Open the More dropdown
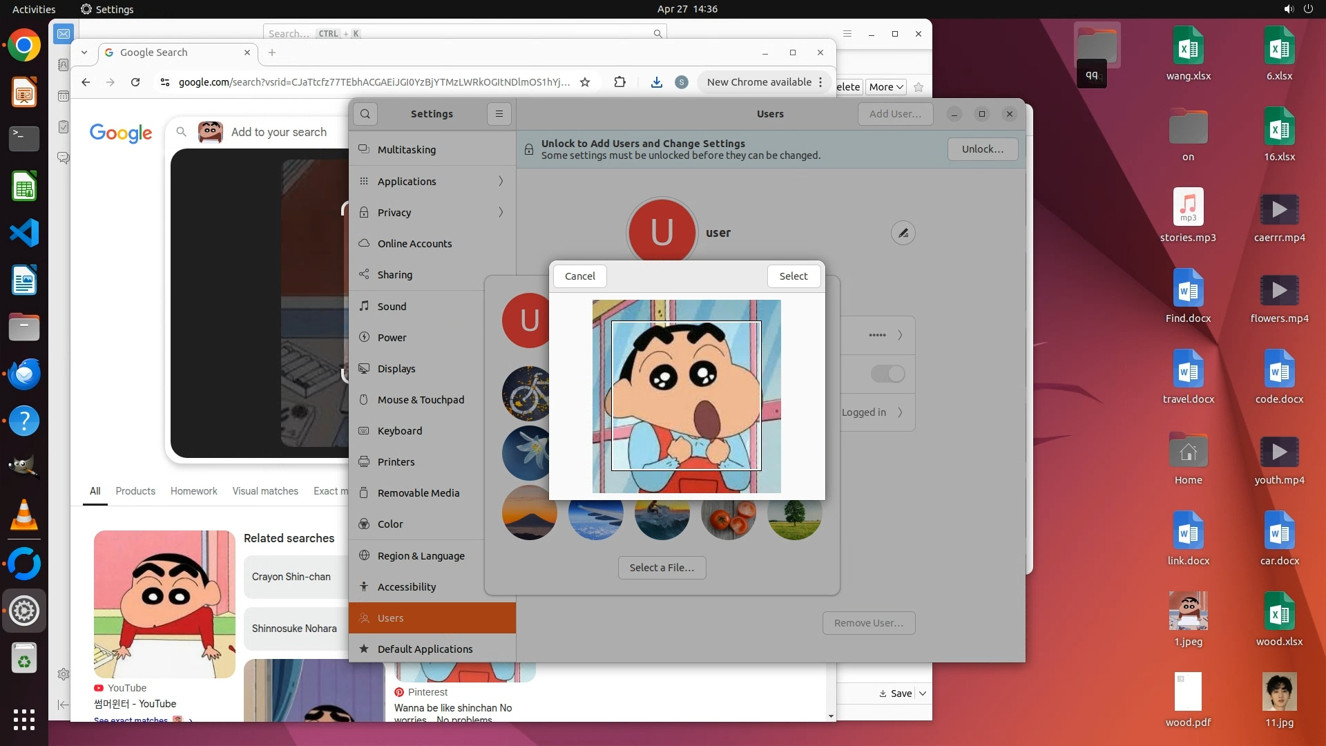The image size is (1326, 746). tap(886, 87)
